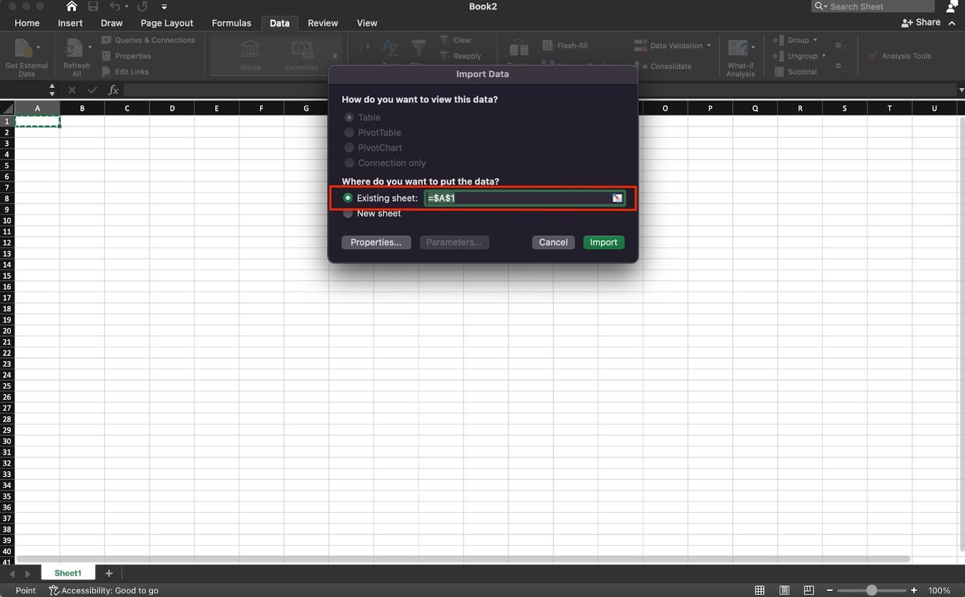Screen dimensions: 965x597
Task: Click the range selector icon in Existing sheet field
Action: click(617, 198)
